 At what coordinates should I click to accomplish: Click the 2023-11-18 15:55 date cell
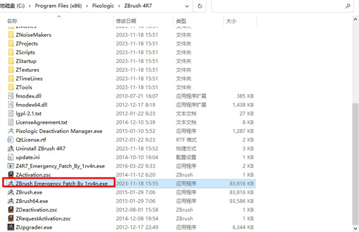pos(137,184)
